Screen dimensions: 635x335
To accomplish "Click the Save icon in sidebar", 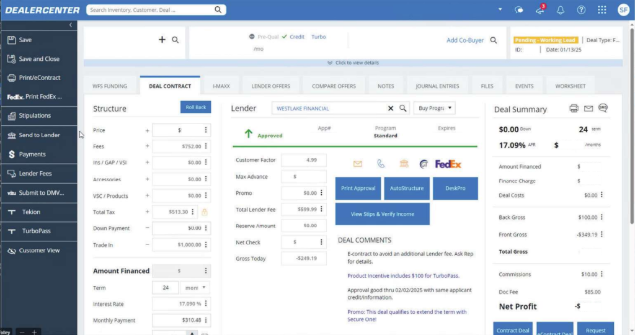I will (11, 40).
